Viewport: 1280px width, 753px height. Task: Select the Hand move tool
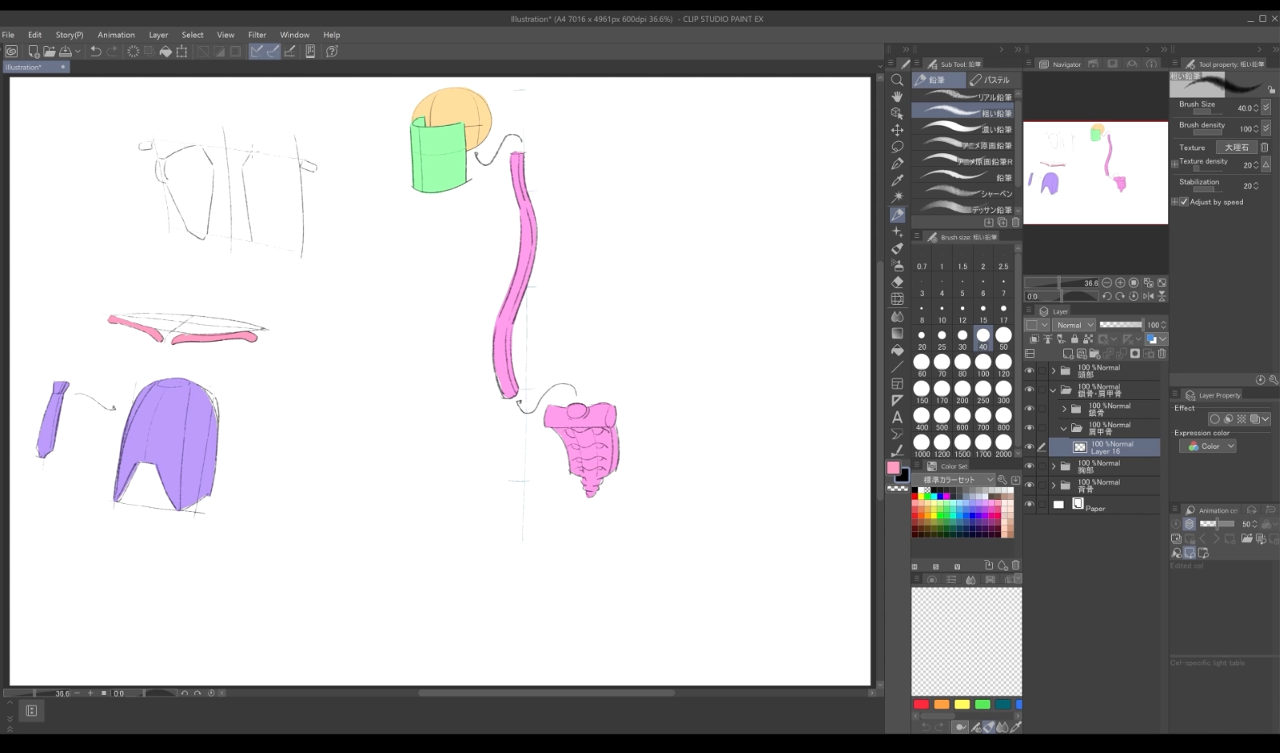897,97
